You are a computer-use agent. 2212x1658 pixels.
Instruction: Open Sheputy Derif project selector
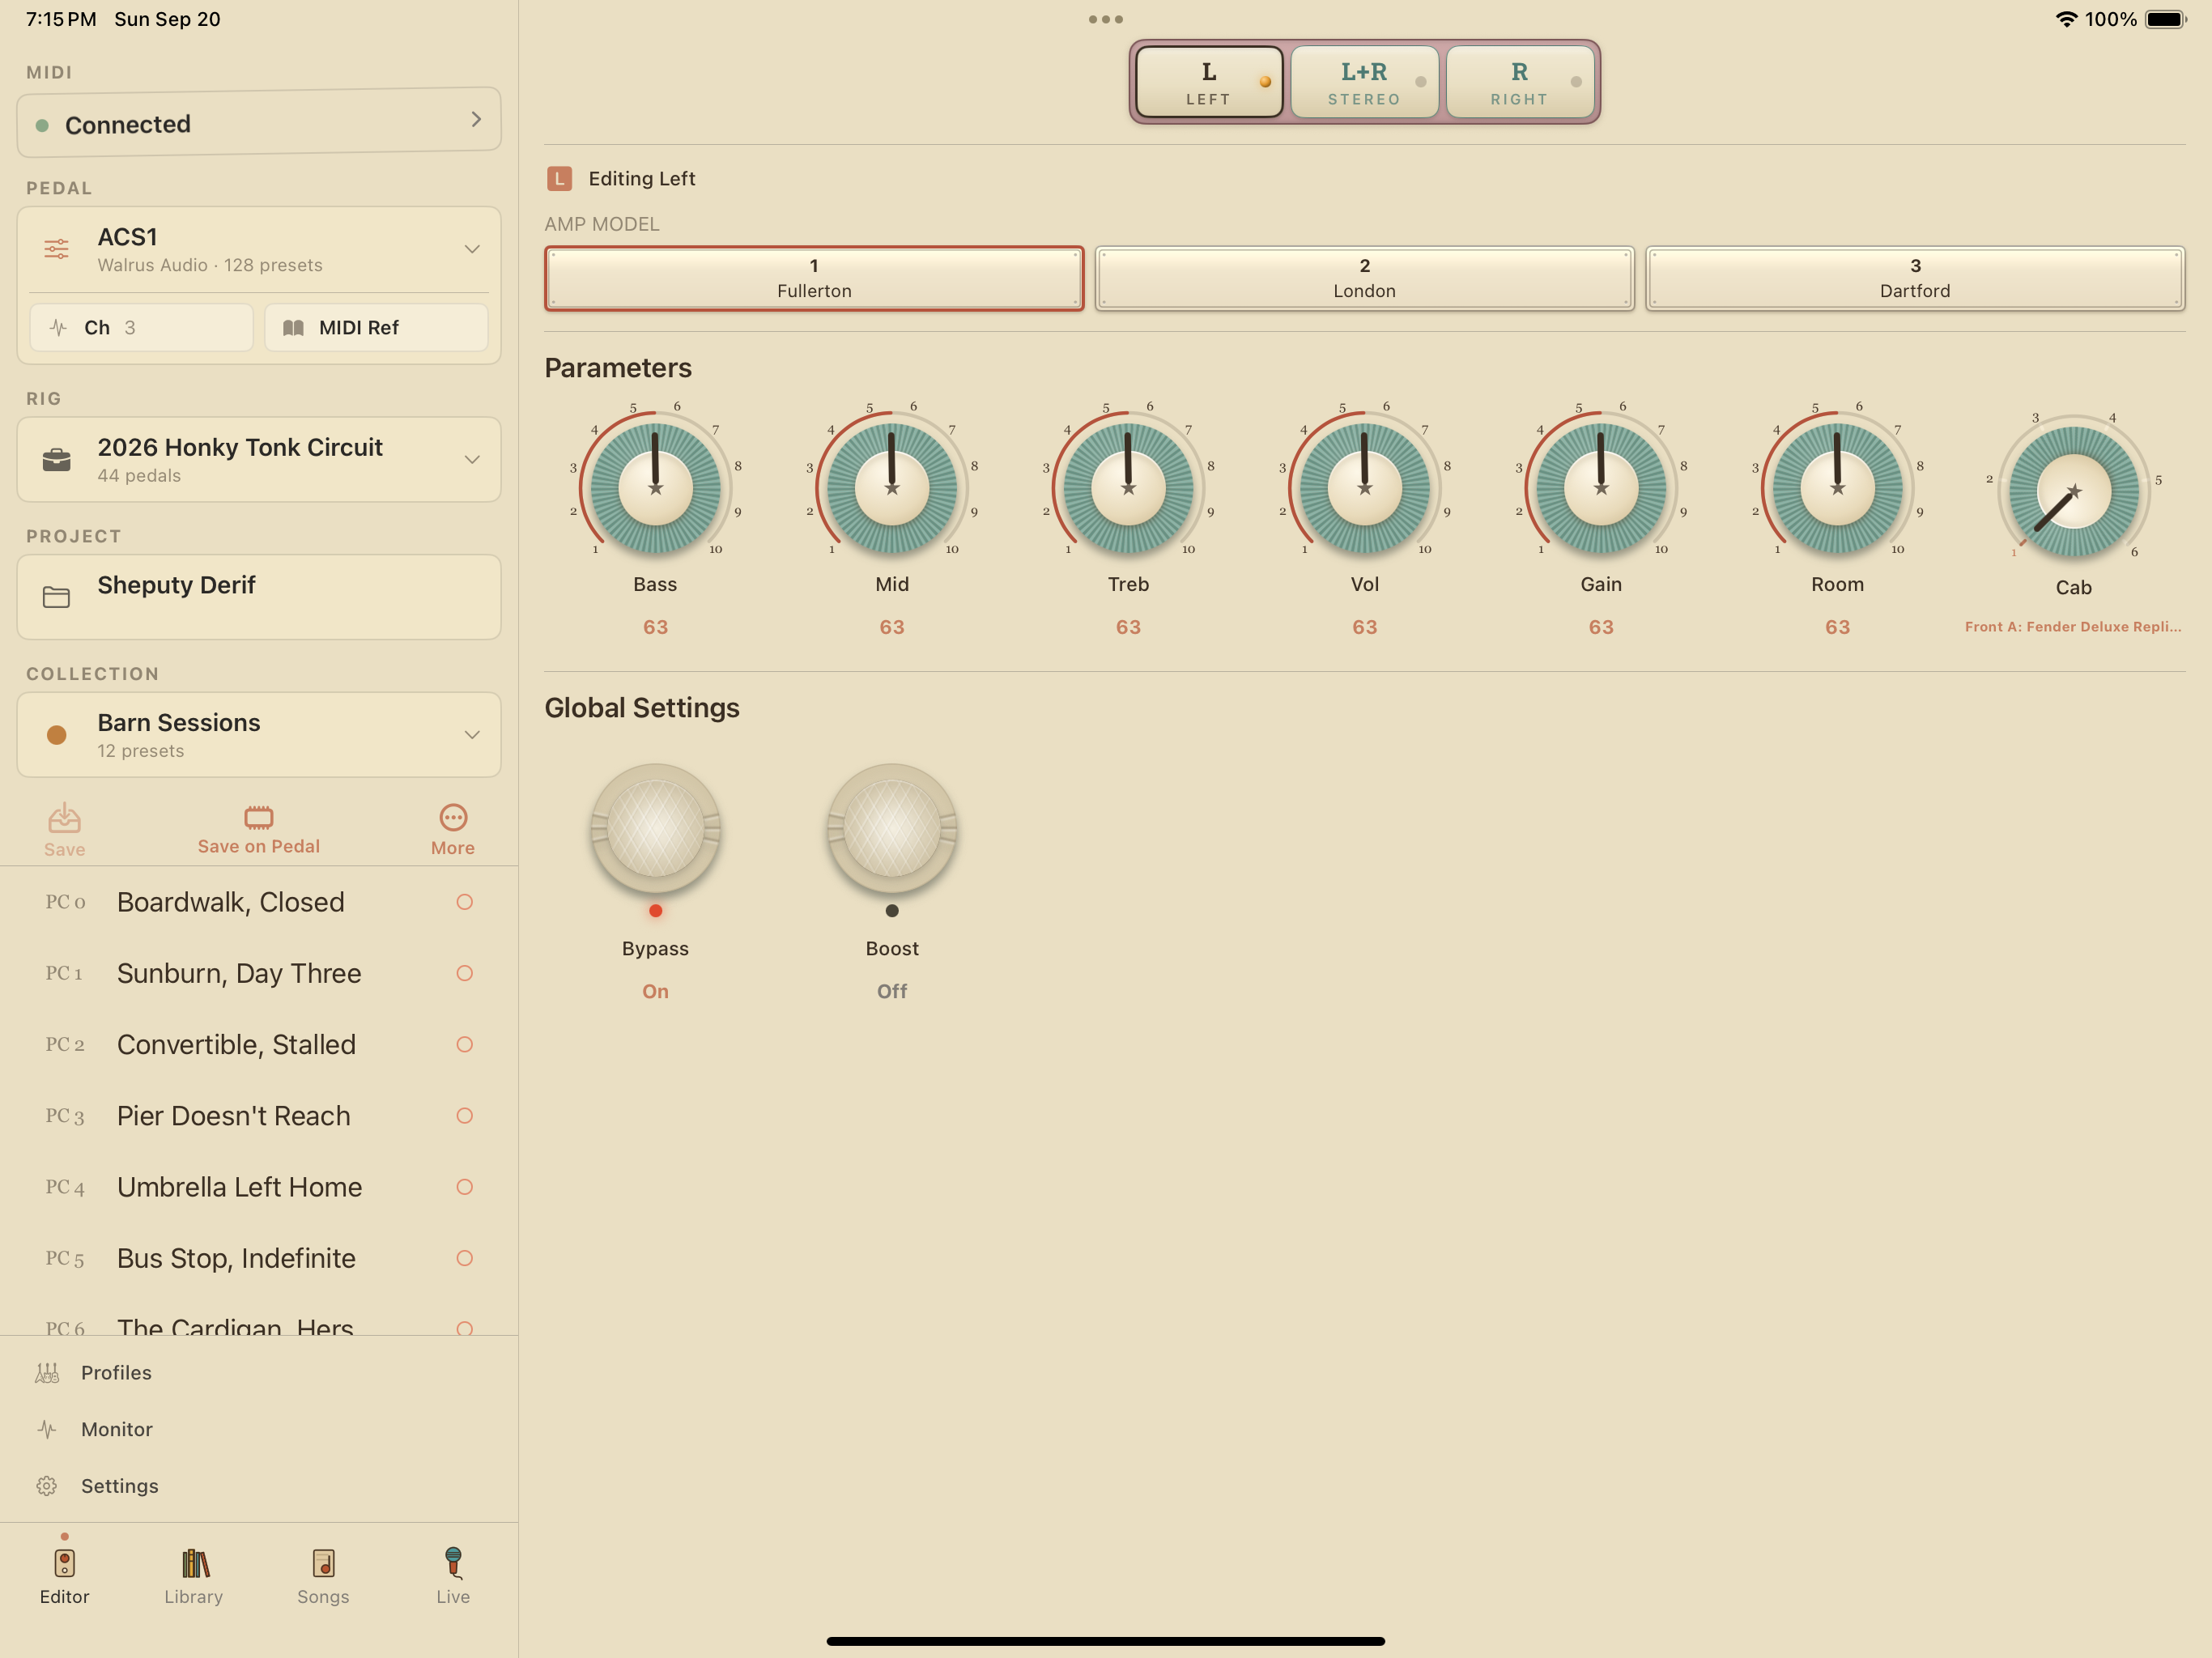259,597
